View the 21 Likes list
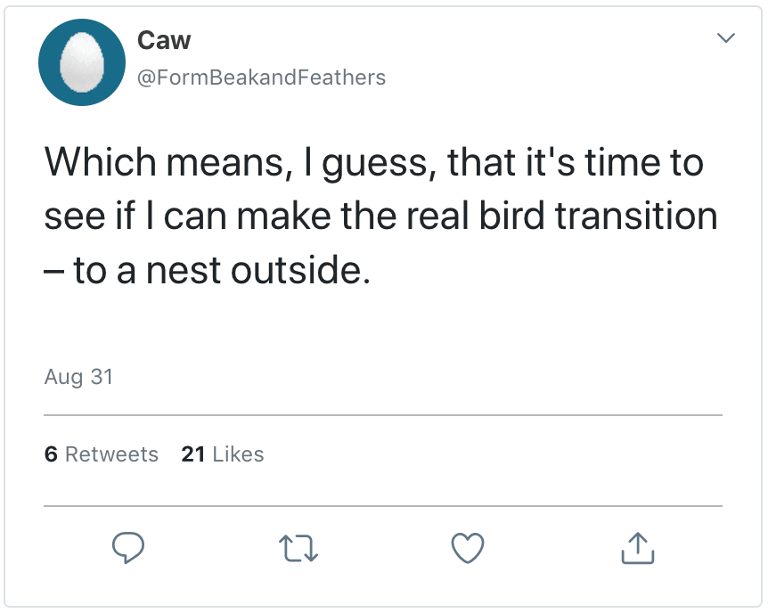This screenshot has width=768, height=613. click(x=223, y=454)
